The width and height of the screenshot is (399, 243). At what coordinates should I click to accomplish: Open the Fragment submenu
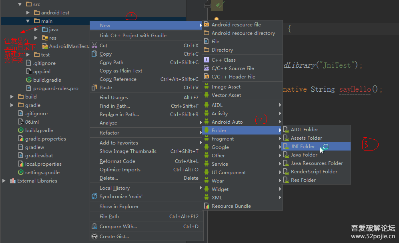click(242, 139)
